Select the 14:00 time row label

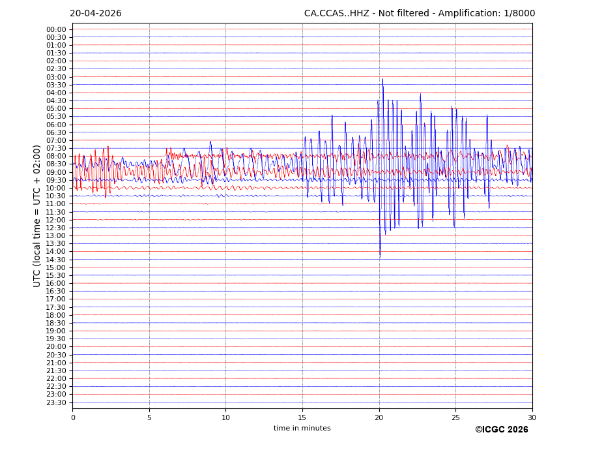coord(56,252)
